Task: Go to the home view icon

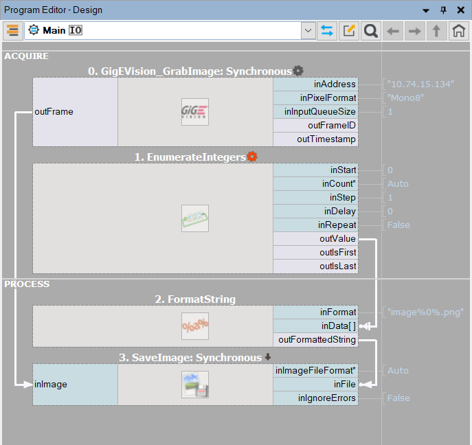Action: point(459,31)
